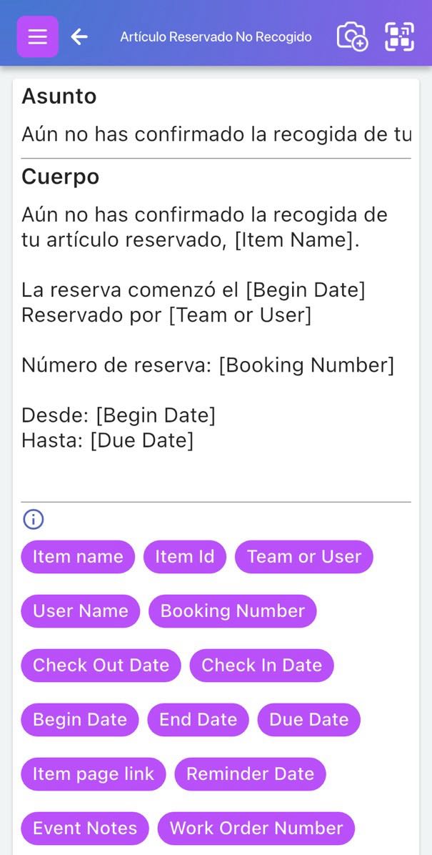Insert the Work Order Number placeholder
Viewport: 432px width, 855px height.
pyautogui.click(x=256, y=828)
